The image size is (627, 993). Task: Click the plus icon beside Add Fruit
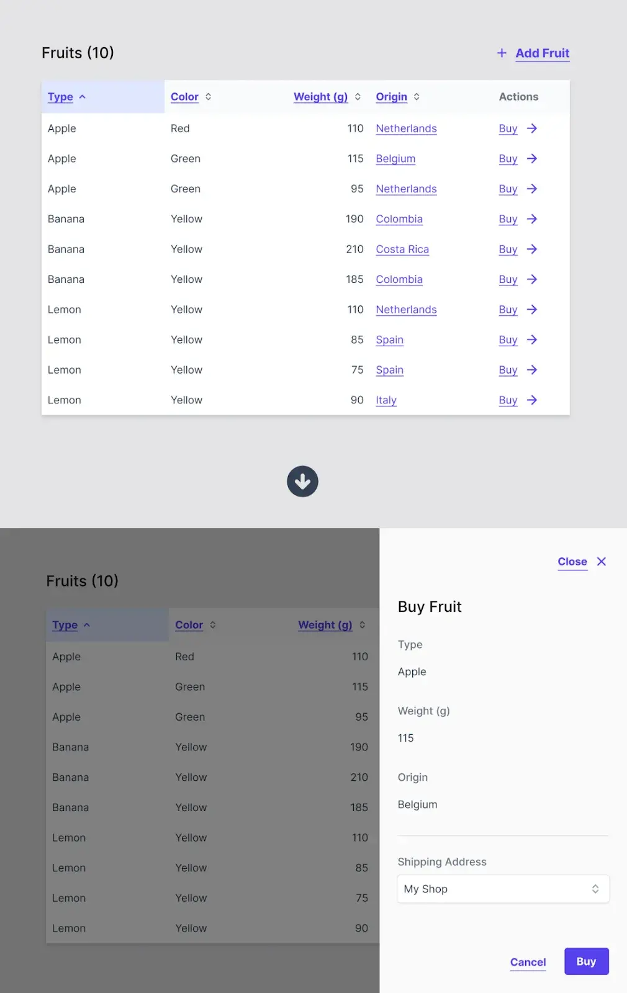coord(502,53)
